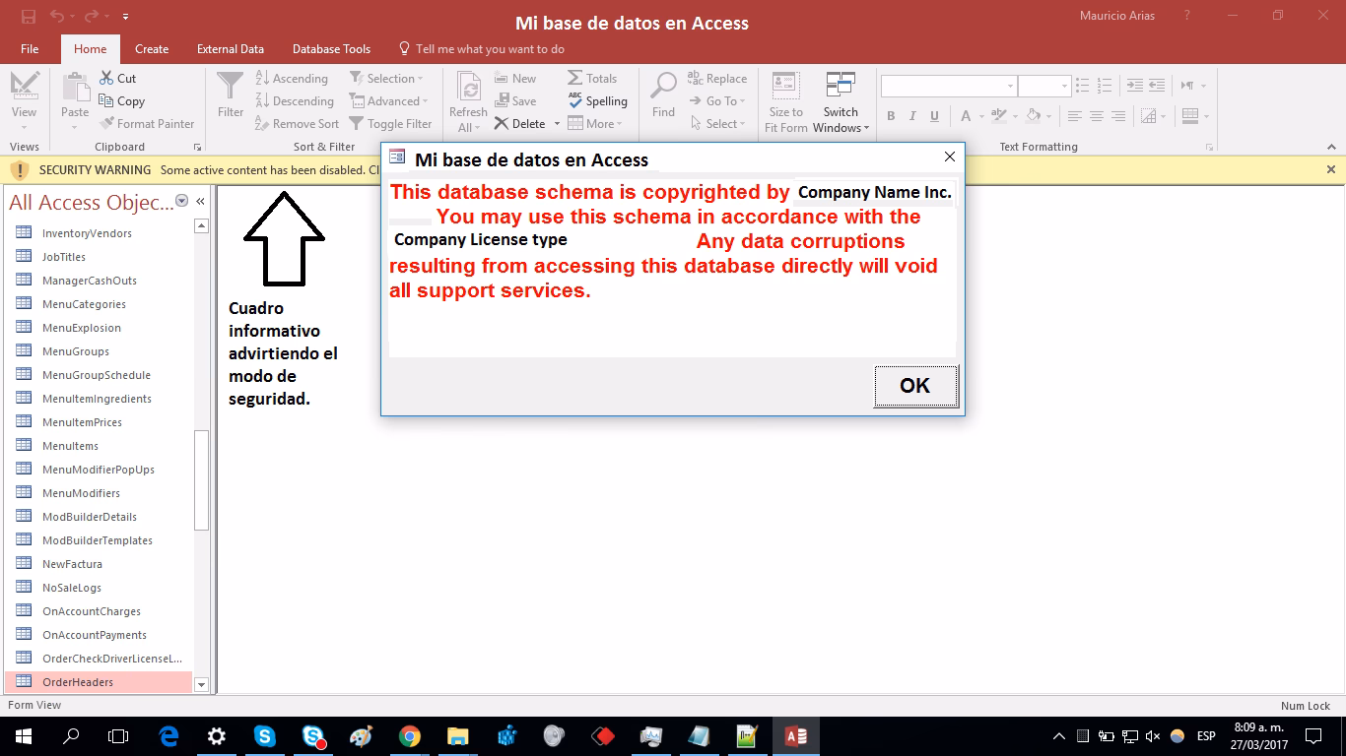Open the Switch Windows dropdown

841,102
